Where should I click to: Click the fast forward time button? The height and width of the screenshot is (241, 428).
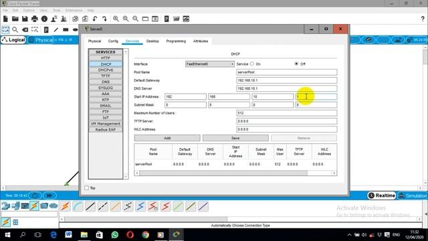tap(49, 195)
